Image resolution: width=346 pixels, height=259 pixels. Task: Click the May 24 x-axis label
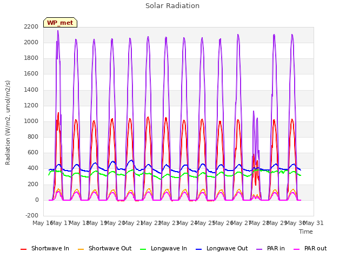[187, 223]
